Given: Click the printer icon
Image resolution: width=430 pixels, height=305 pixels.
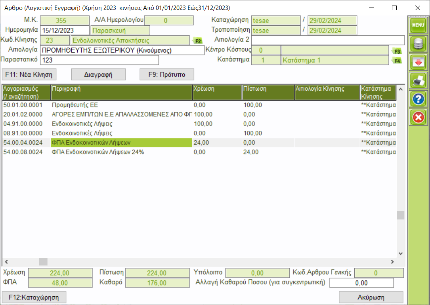Looking at the screenshot, I should (418, 81).
